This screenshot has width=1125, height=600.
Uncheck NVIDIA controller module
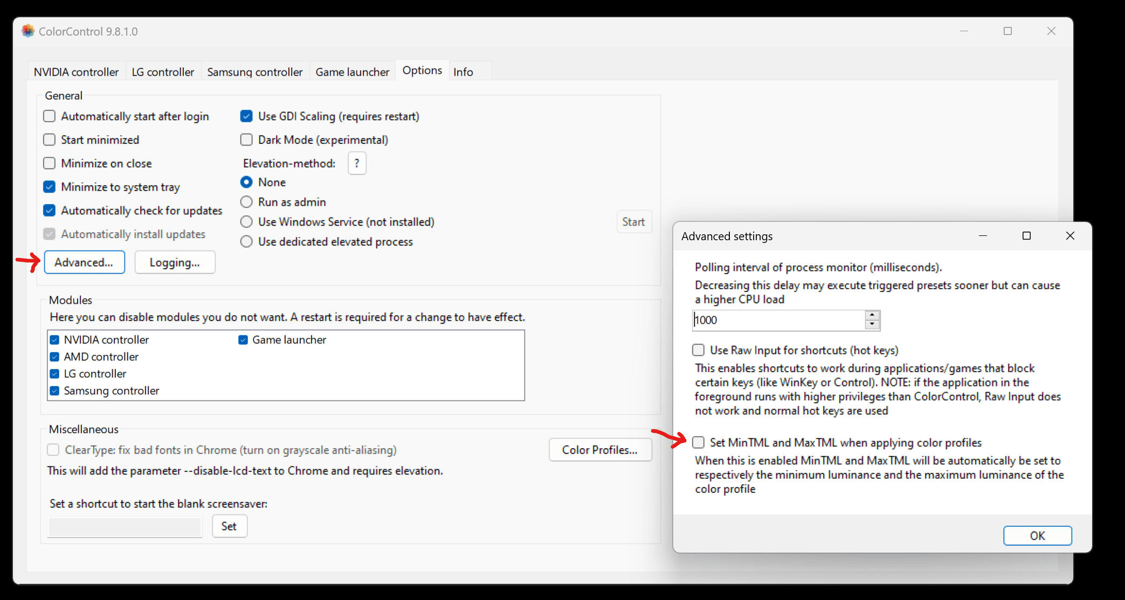pos(54,340)
